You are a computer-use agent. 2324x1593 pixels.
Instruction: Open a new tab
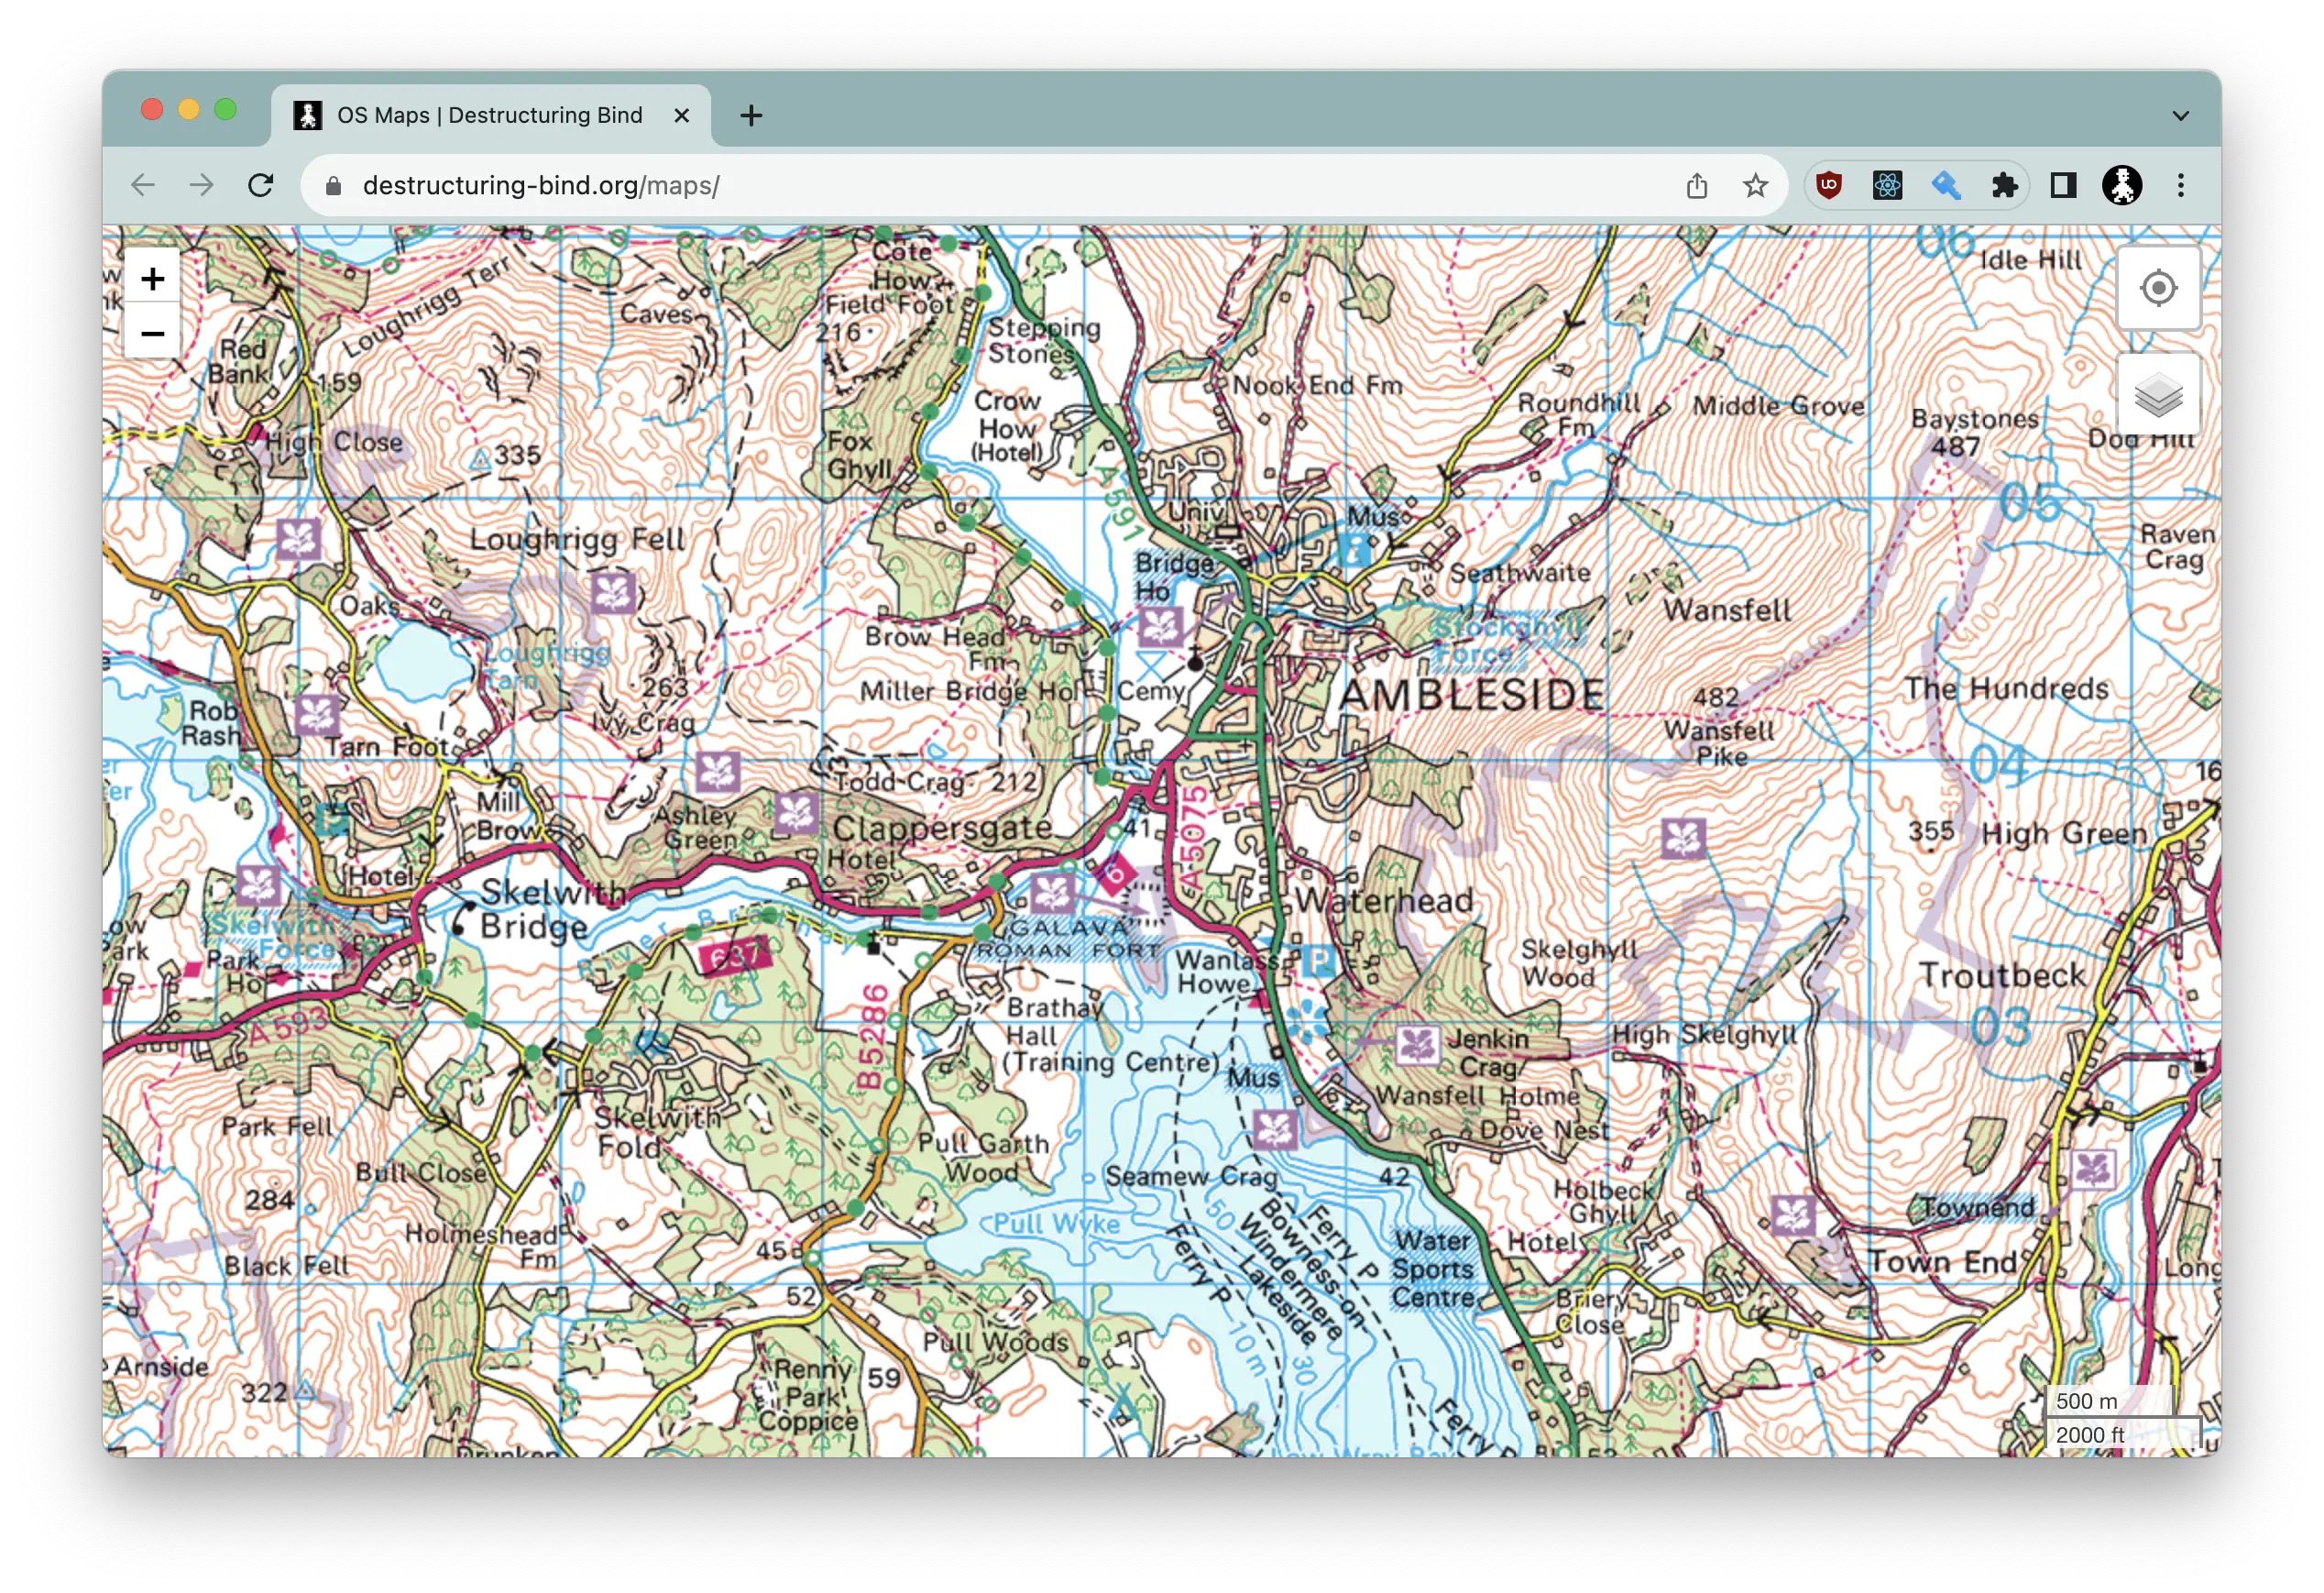pyautogui.click(x=751, y=115)
